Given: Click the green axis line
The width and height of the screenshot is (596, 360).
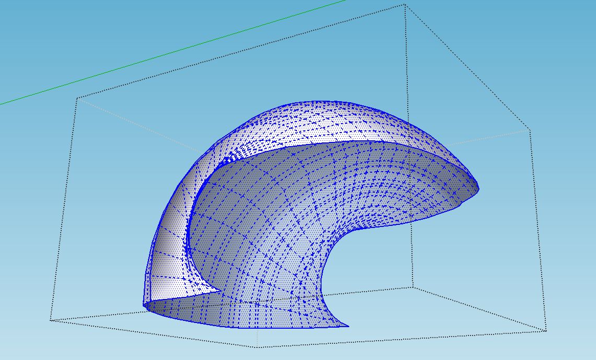Looking at the screenshot, I should coord(173,53).
